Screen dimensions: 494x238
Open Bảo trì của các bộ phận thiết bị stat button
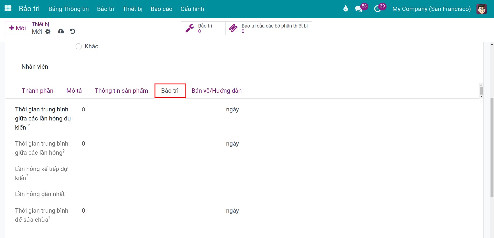click(x=269, y=28)
